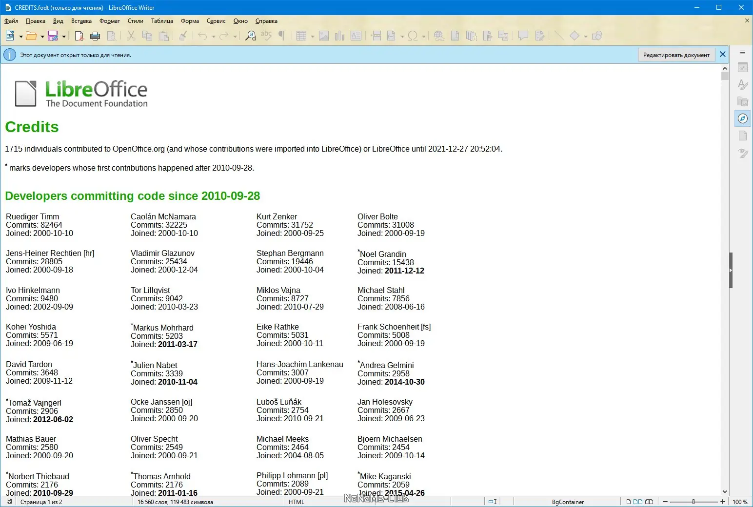Click the Special Character omega icon
753x507 pixels.
click(x=413, y=36)
